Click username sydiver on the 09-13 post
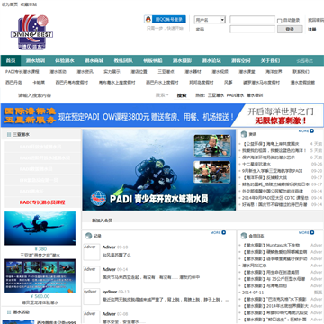The height and width of the screenshot is (324, 324). pyautogui.click(x=110, y=292)
